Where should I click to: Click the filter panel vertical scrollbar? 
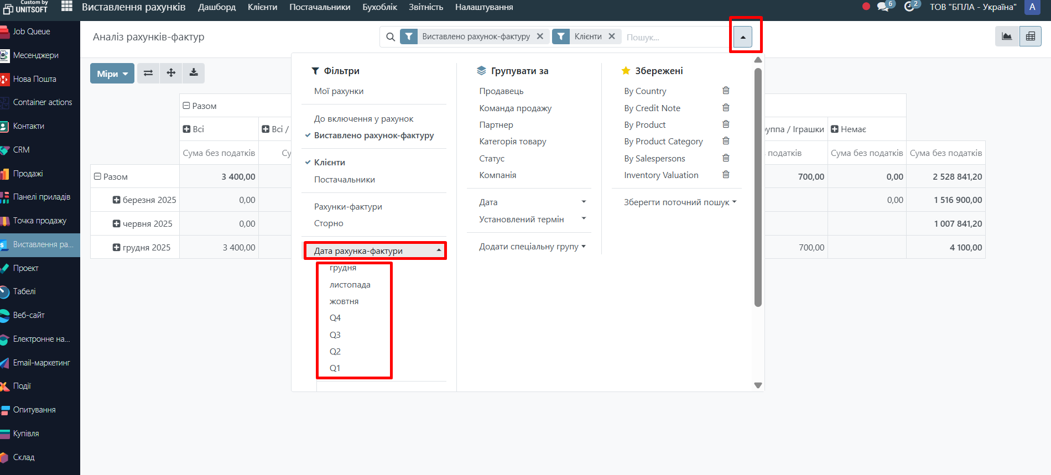point(758,188)
